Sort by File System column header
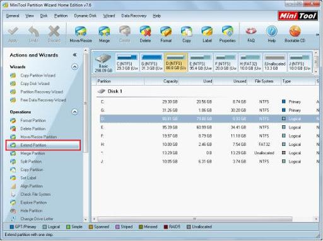Image resolution: width=323 pixels, height=241 pixels. pyautogui.click(x=264, y=81)
